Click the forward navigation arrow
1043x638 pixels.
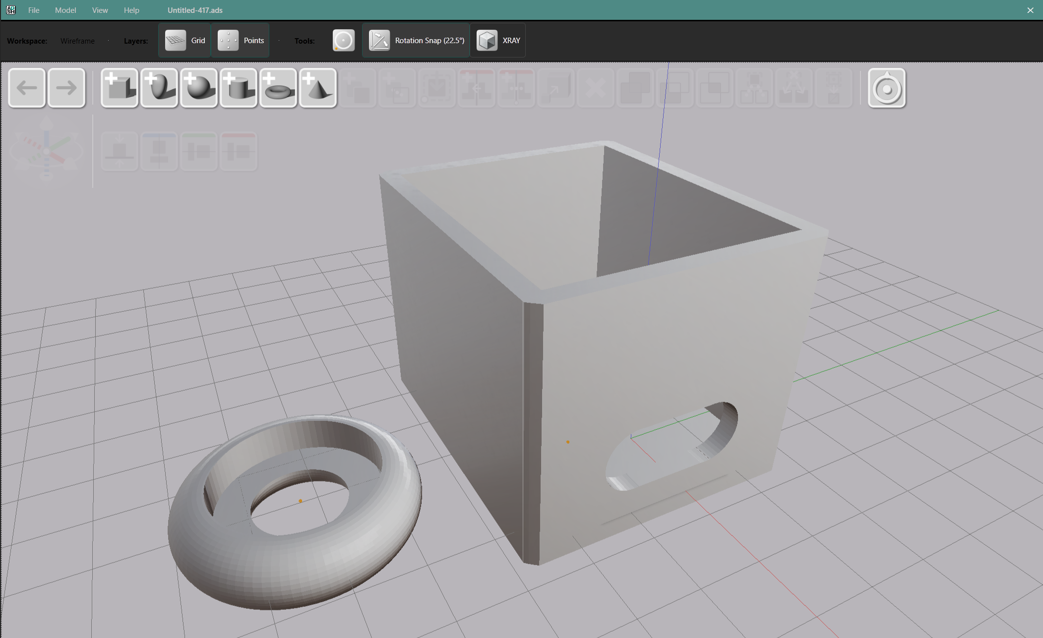click(x=66, y=88)
